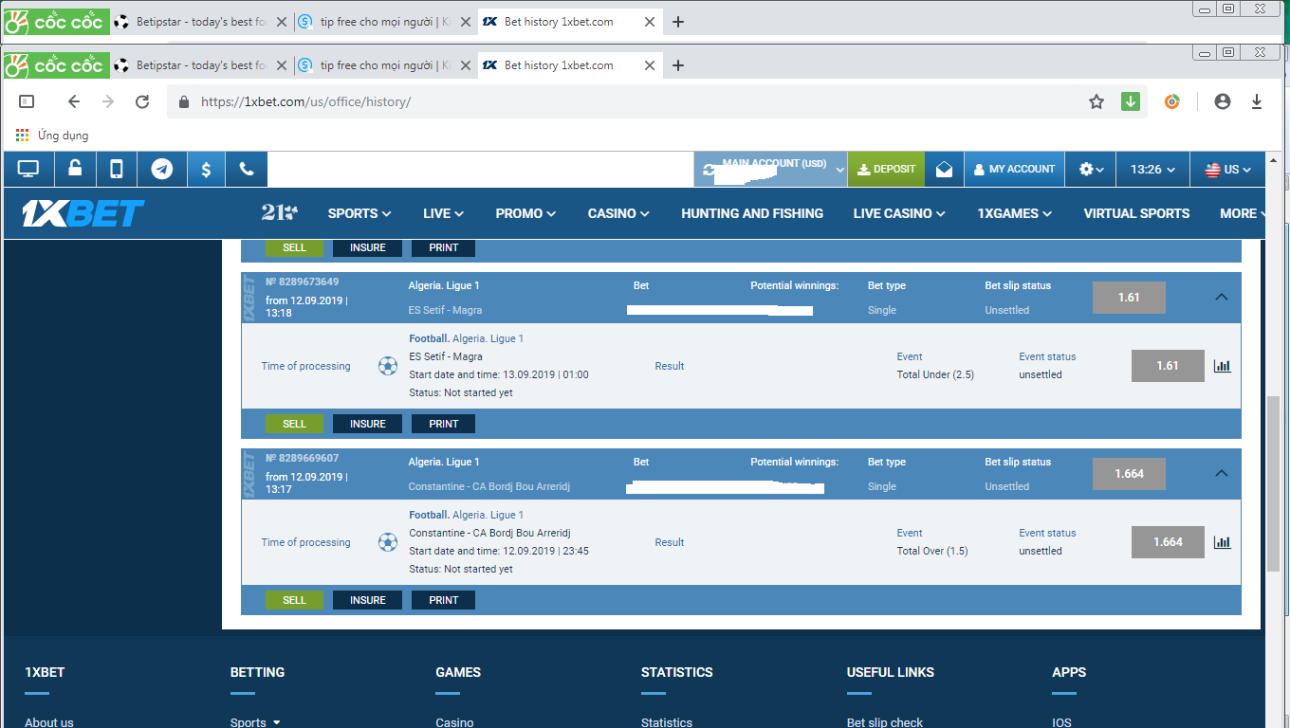Click the open padlock icon in site toolbar
The image size is (1290, 728).
tap(75, 169)
